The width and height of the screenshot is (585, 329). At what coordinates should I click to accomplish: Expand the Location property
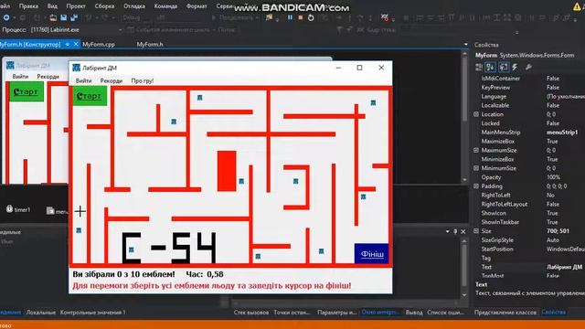476,114
